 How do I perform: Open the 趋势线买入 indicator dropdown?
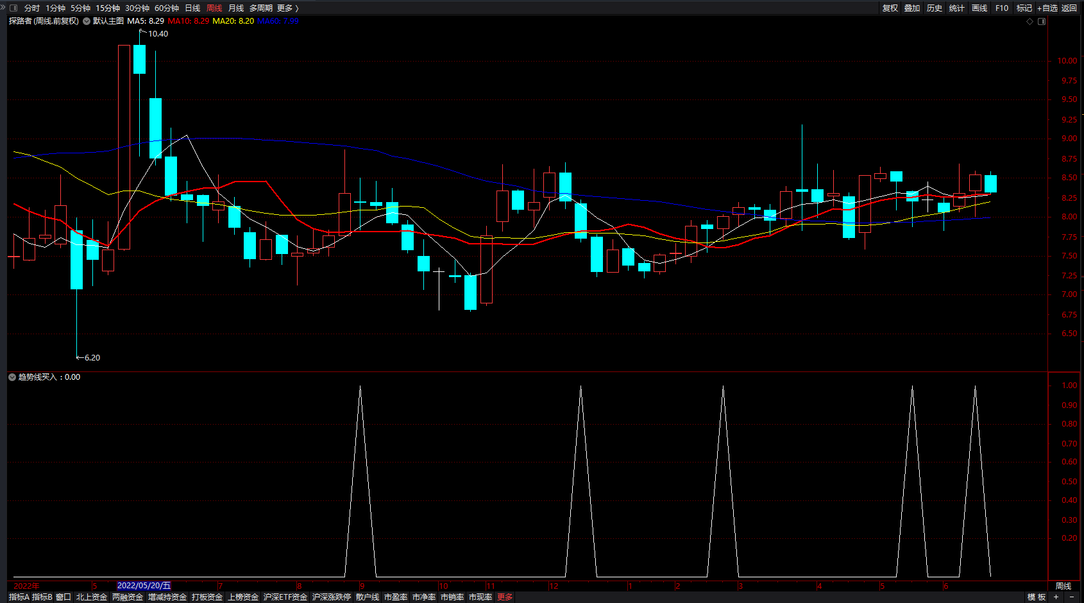12,377
